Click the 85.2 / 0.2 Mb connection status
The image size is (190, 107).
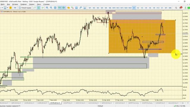coord(180,106)
